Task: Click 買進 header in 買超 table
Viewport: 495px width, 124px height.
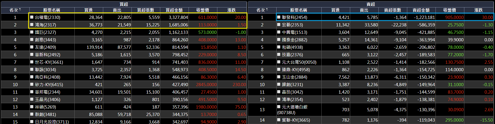Action: tap(89, 10)
